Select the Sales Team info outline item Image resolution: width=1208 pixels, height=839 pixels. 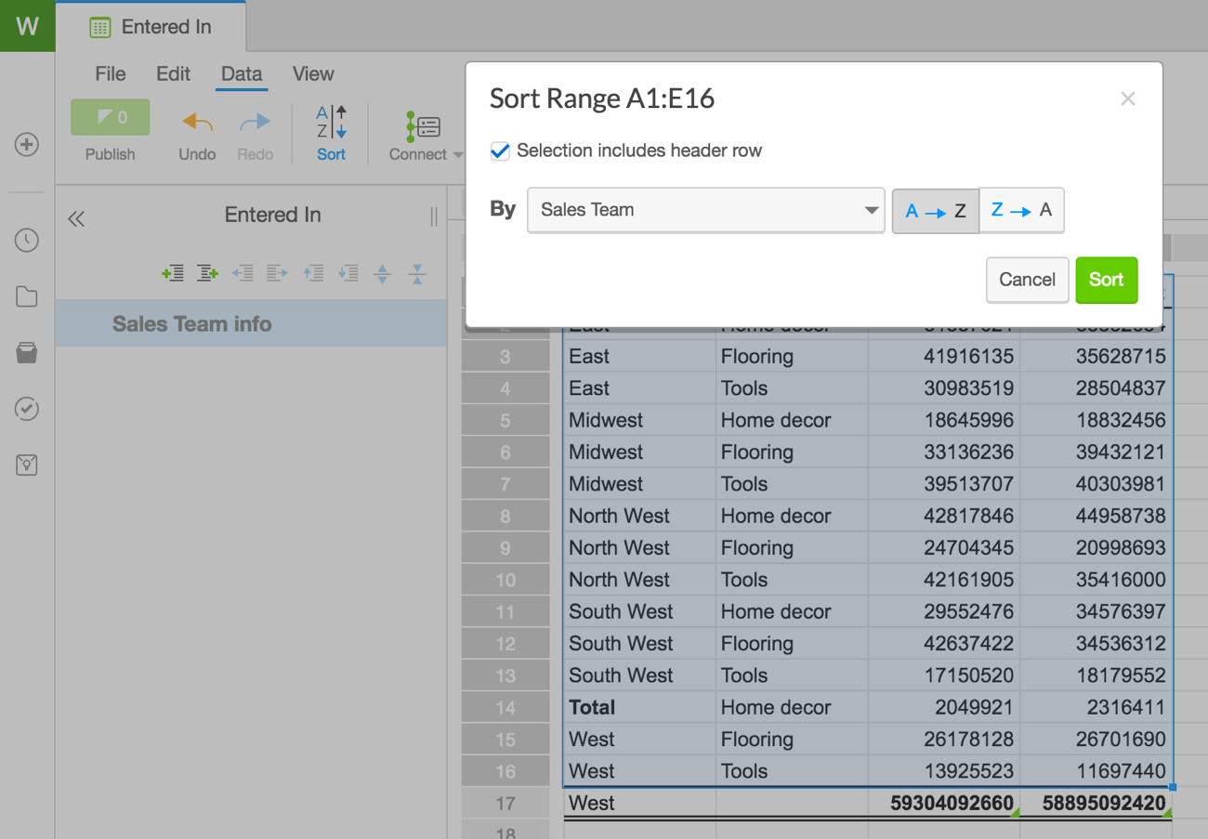[x=192, y=324]
